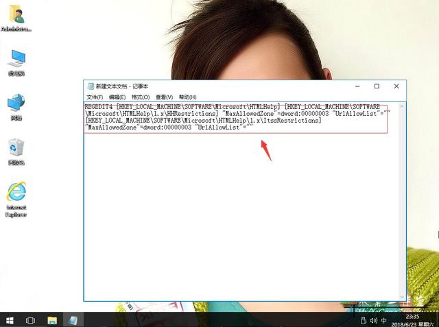Minimize the Notepad window

(x=357, y=86)
